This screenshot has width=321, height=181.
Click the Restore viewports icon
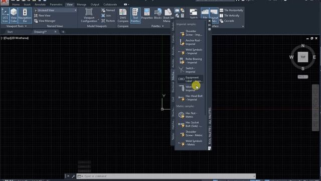click(x=108, y=21)
